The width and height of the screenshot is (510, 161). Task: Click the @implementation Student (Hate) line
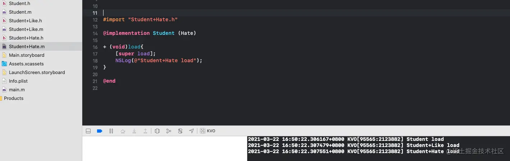click(150, 33)
